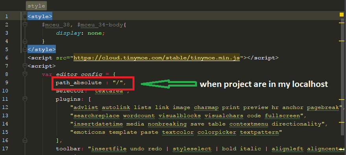Click 'styleselect' in the toolbar string
The width and height of the screenshot is (346, 155).
pos(192,149)
